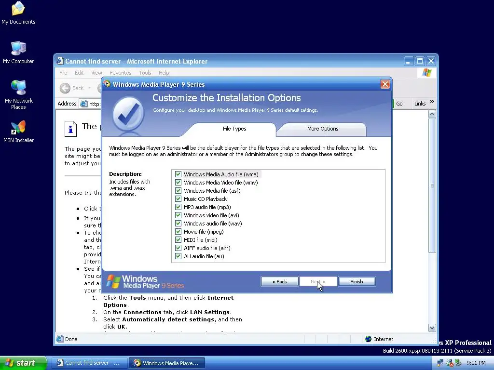494x370 pixels.
Task: Uncheck MIDI file (midi)
Action: point(178,240)
